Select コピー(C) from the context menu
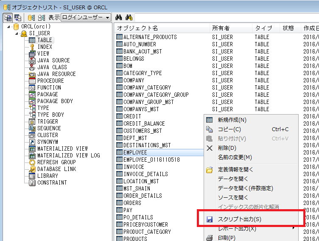The width and height of the screenshot is (319, 241). coord(229,129)
